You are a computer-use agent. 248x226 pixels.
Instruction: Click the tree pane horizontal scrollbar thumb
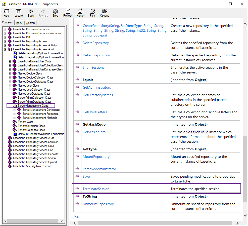[x=33, y=221]
